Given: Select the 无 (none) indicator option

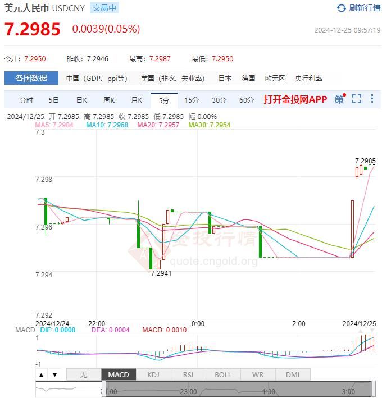Looking at the screenshot, I should pyautogui.click(x=84, y=375).
